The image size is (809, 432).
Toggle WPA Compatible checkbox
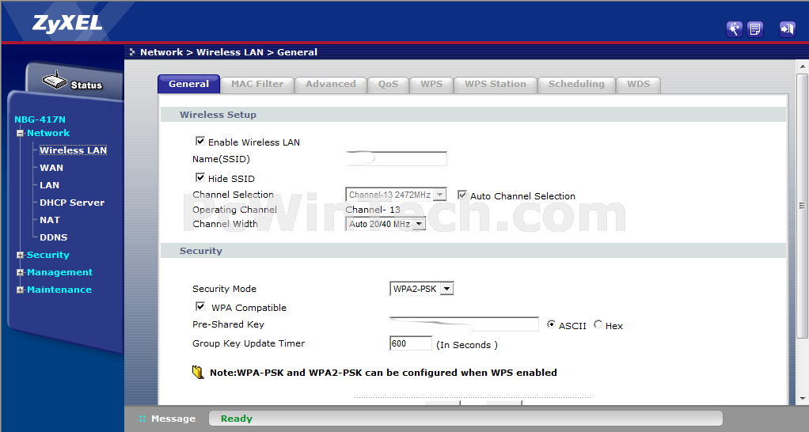200,307
